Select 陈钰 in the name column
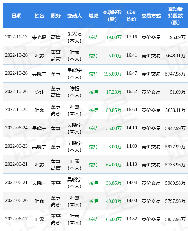This screenshot has height=231, width=188. [x=39, y=92]
